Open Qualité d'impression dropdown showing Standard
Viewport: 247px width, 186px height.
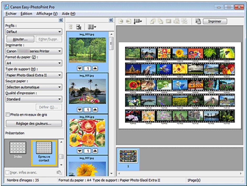coord(34,99)
